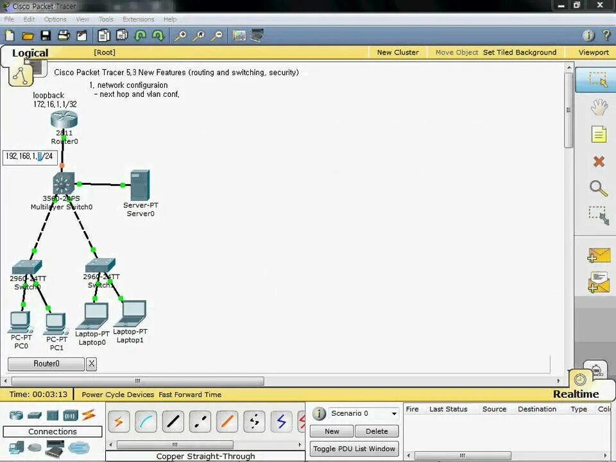Click inside the 192.168.1.1/24 note field

pos(30,157)
